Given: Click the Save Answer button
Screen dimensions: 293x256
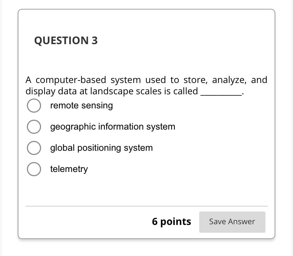Looking at the screenshot, I should 232,222.
